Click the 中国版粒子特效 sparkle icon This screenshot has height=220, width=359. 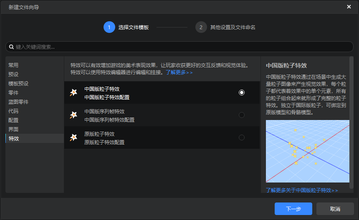coord(73,92)
